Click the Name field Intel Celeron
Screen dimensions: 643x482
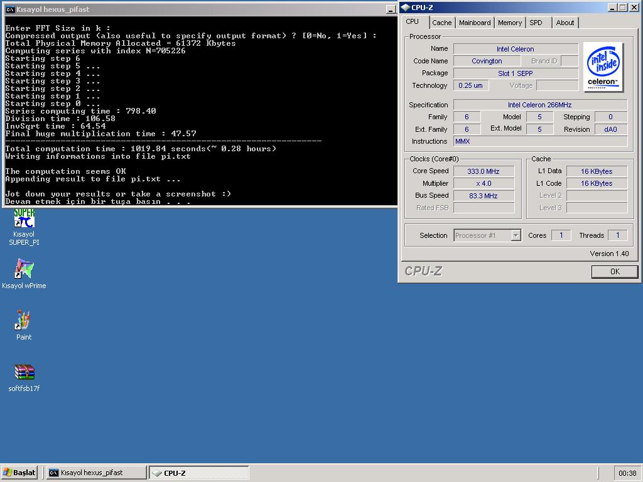[516, 49]
